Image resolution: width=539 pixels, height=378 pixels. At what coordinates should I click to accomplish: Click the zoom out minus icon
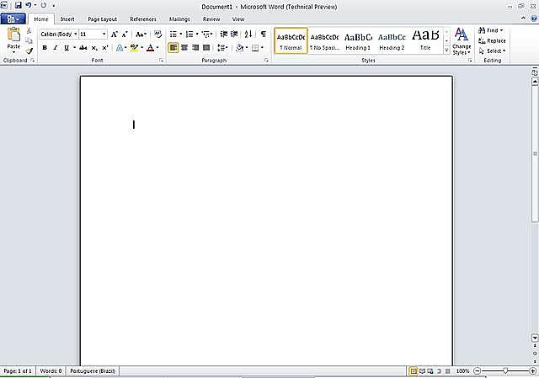477,370
